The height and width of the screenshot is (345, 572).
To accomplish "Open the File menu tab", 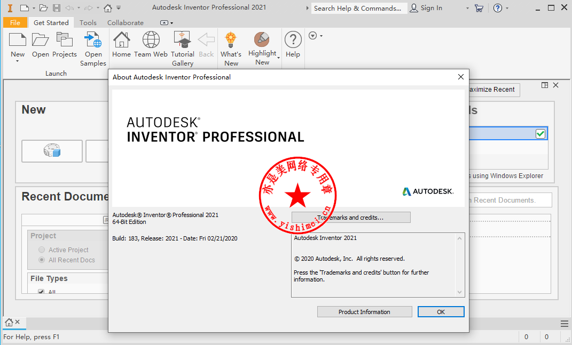I will click(x=15, y=22).
